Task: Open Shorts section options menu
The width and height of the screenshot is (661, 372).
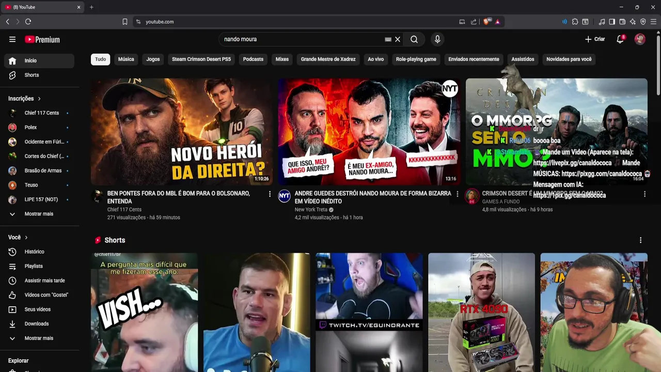Action: tap(640, 240)
